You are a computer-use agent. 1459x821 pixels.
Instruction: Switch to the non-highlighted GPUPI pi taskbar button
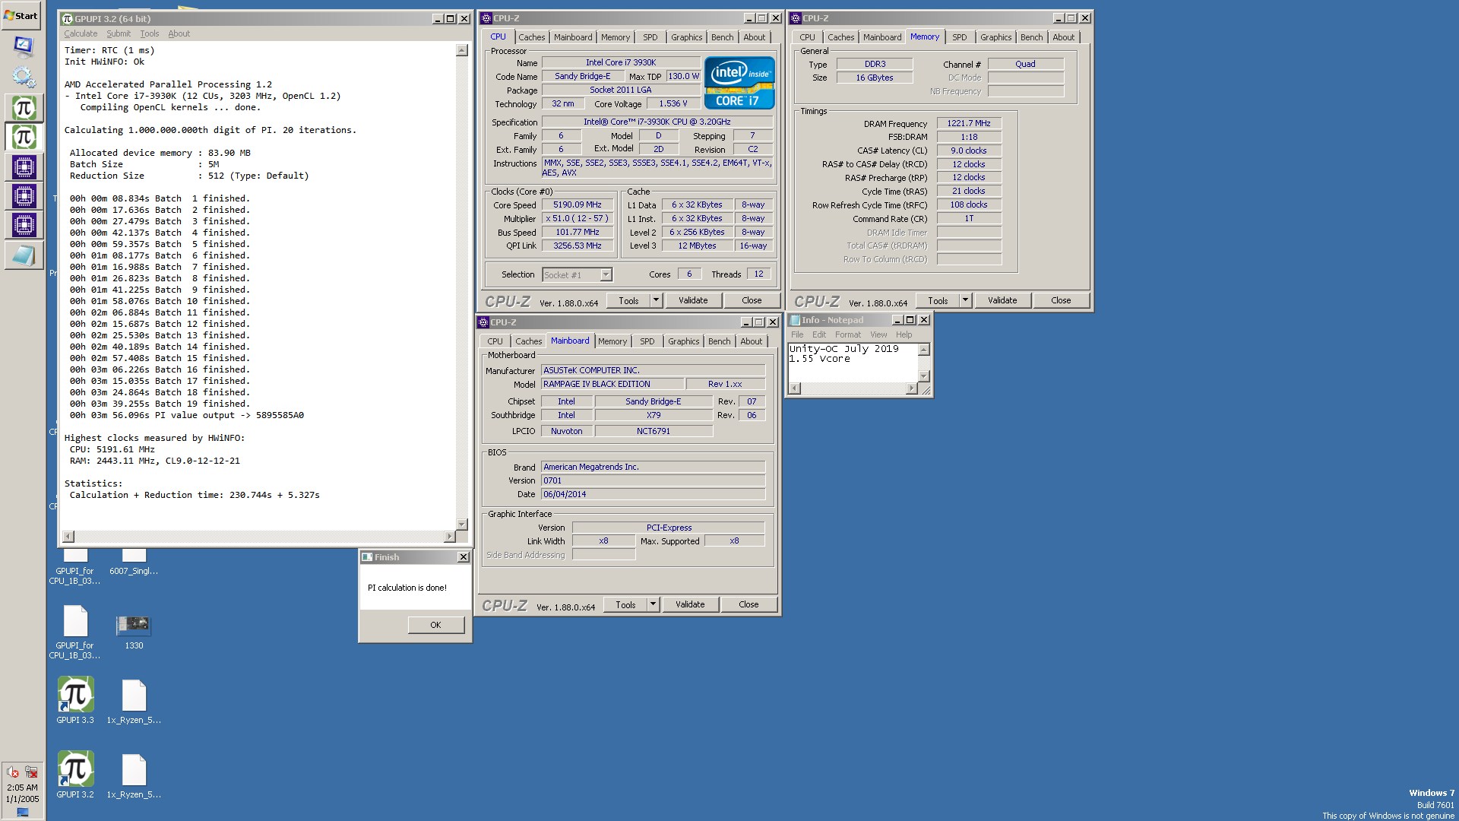coord(24,108)
